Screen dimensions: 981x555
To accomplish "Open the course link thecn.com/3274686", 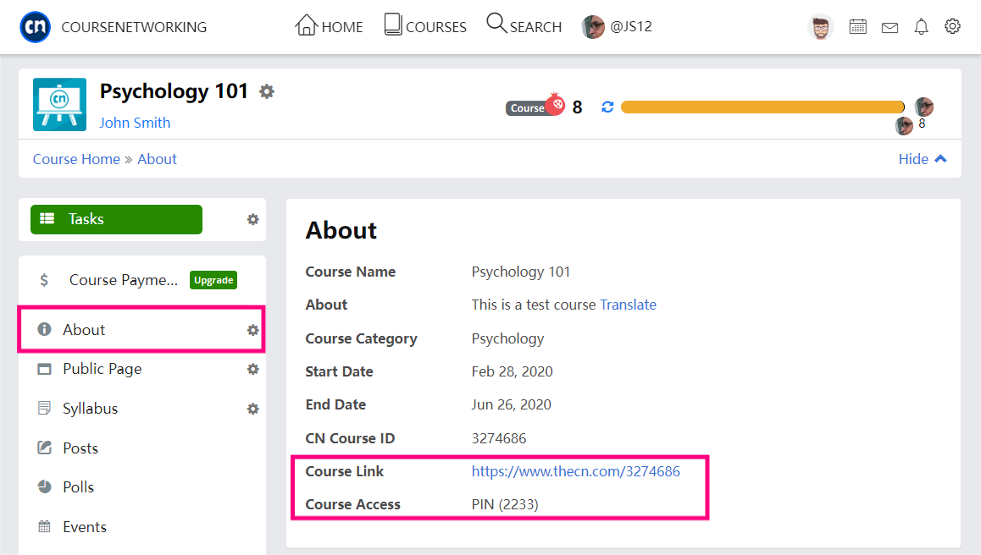I will [575, 471].
